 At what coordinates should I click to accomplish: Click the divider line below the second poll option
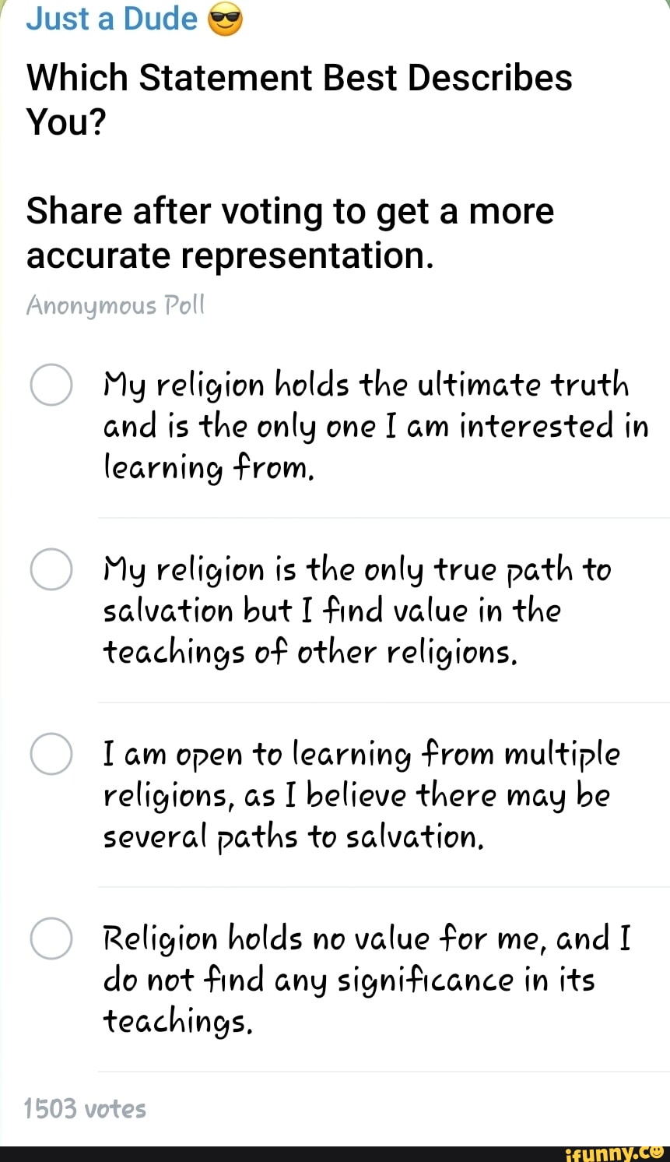coord(383,702)
